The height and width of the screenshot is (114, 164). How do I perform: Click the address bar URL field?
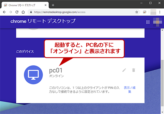84,12
